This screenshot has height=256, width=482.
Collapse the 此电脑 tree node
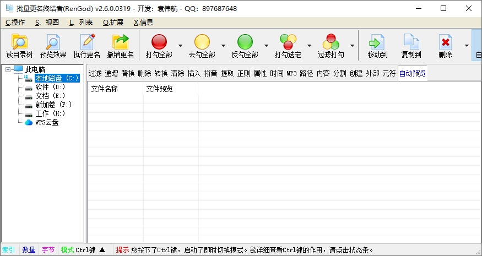coord(8,70)
